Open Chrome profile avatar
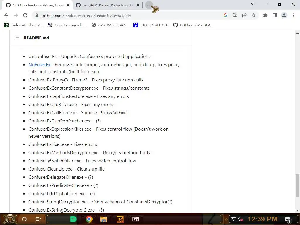This screenshot has width=300, height=225. point(284,15)
